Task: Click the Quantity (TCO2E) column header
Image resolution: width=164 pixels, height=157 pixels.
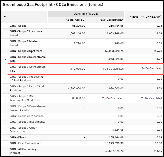Action: [x=86, y=14]
